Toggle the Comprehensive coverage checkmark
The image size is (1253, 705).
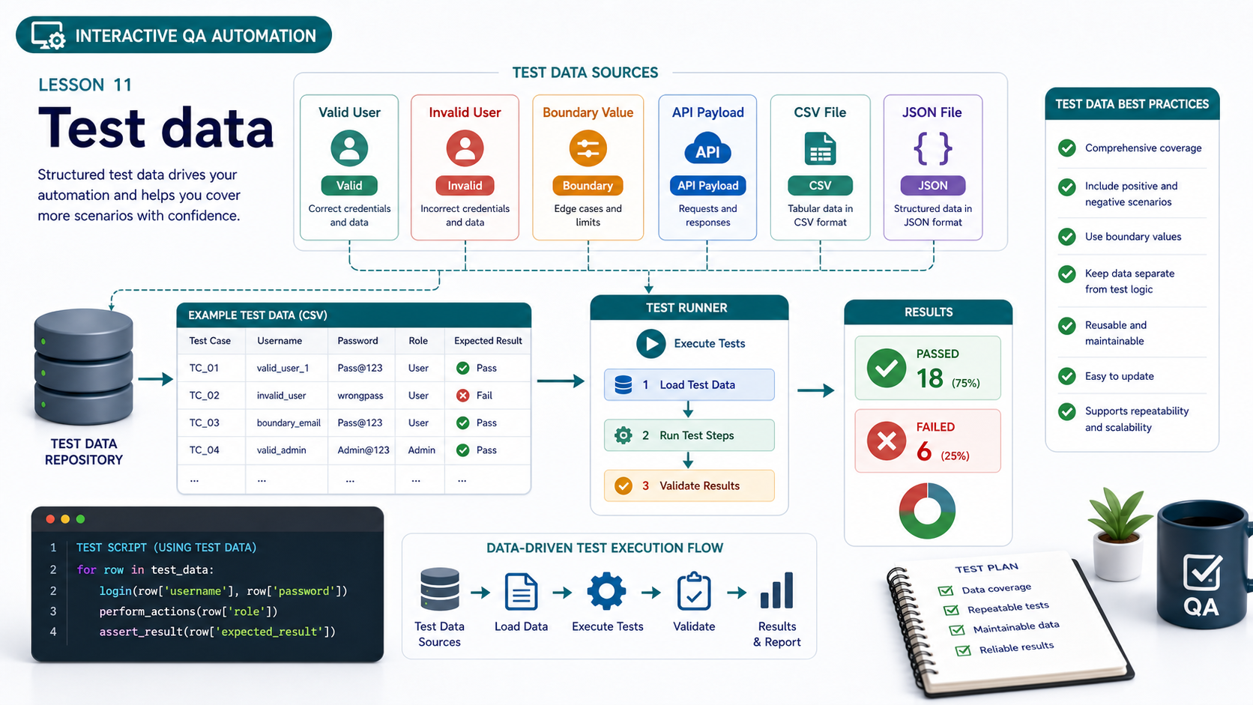tap(1067, 148)
